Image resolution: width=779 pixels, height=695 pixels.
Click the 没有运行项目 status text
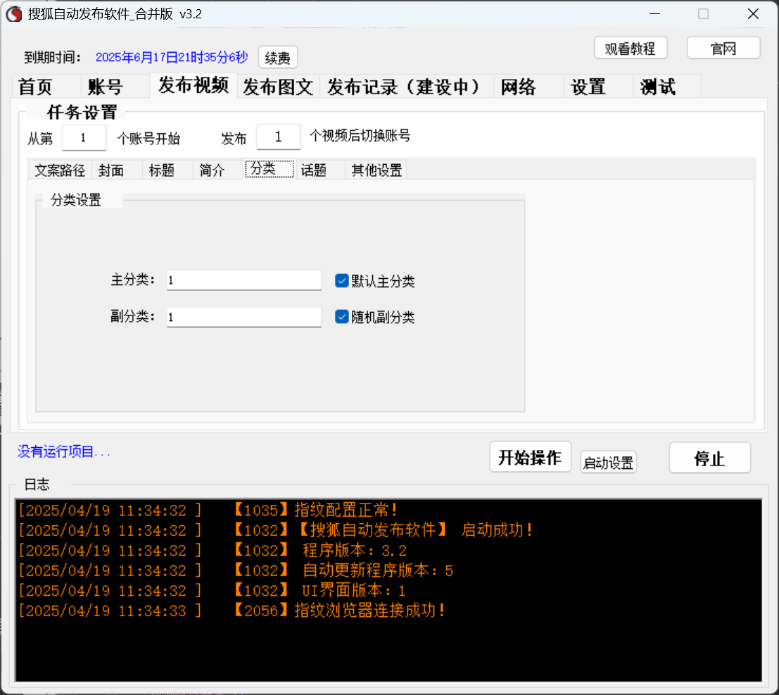point(64,451)
